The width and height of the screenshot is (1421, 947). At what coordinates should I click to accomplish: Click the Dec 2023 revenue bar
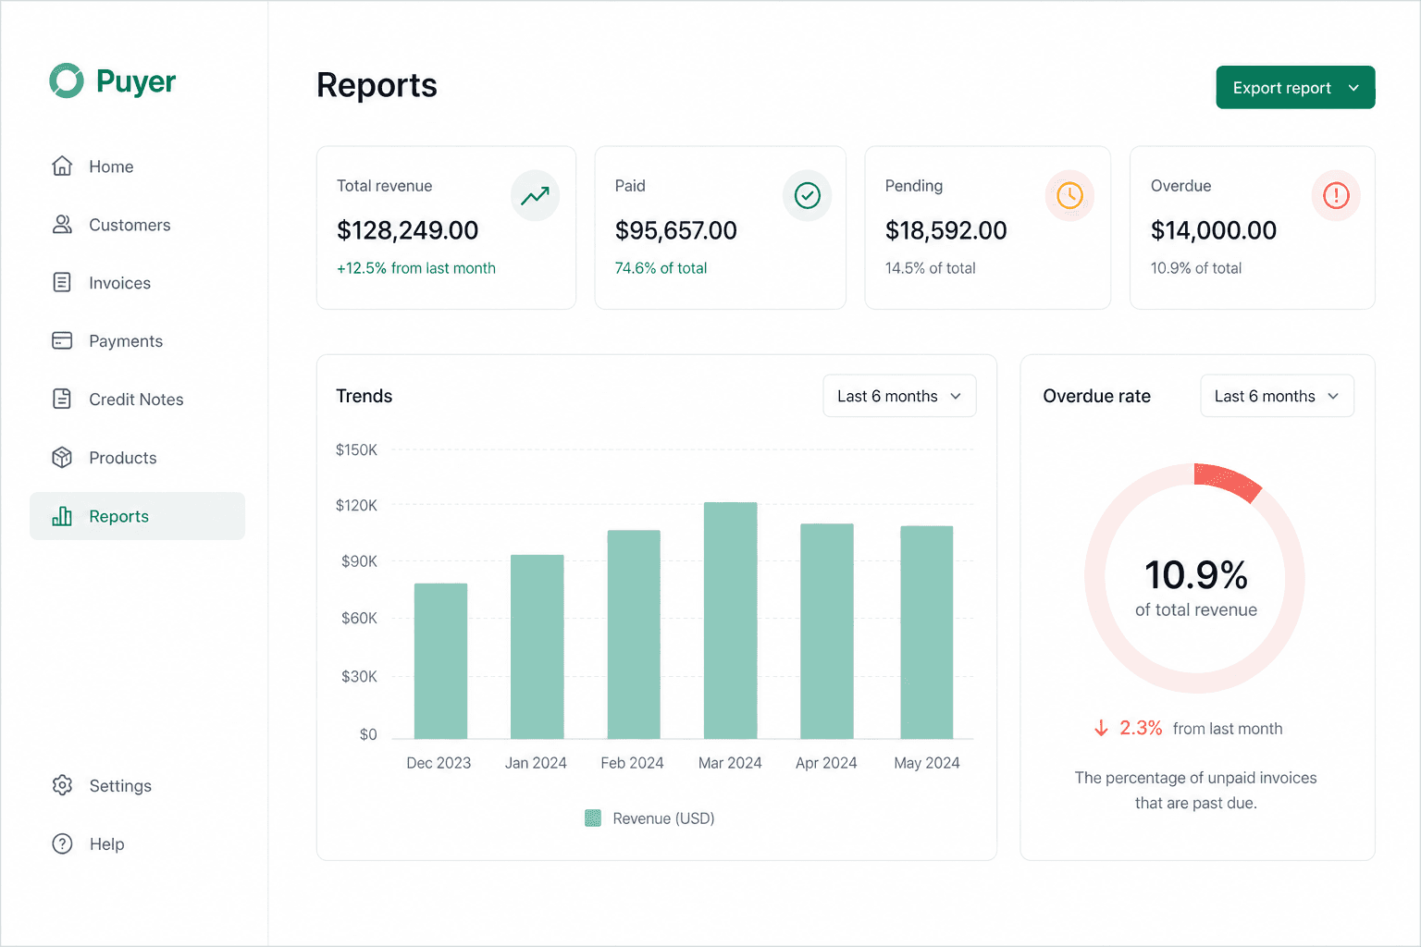pyautogui.click(x=440, y=661)
